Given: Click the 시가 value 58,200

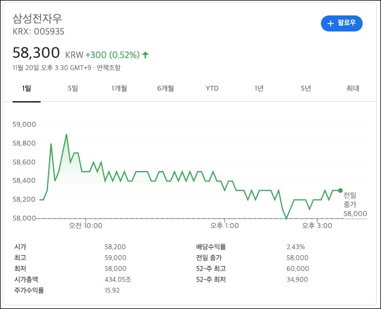Looking at the screenshot, I should tap(115, 247).
